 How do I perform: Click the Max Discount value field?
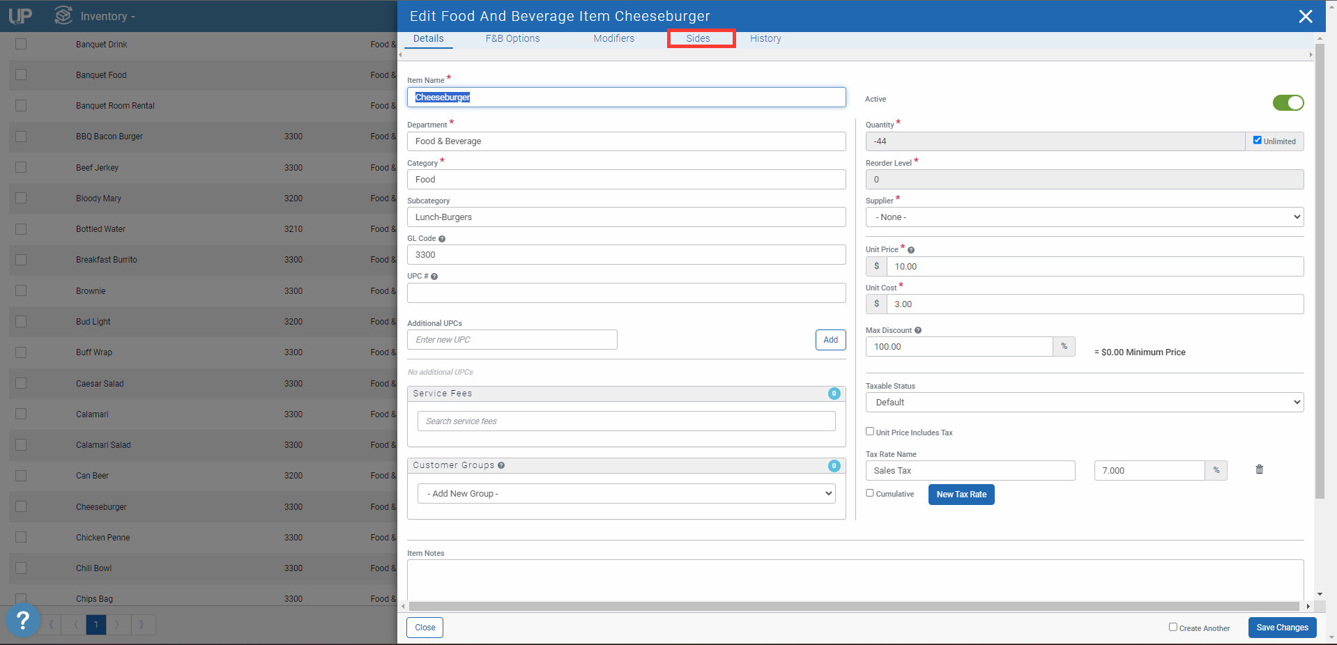pos(959,346)
